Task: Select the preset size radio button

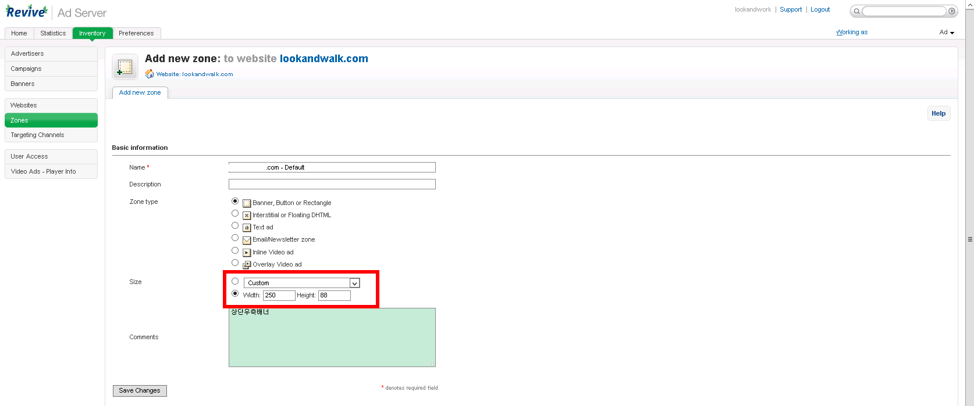Action: [235, 281]
